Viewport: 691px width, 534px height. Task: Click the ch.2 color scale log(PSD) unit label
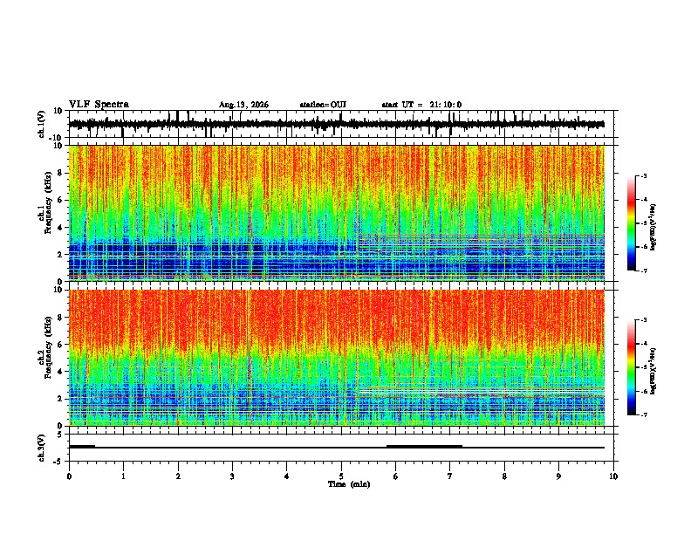coord(653,371)
